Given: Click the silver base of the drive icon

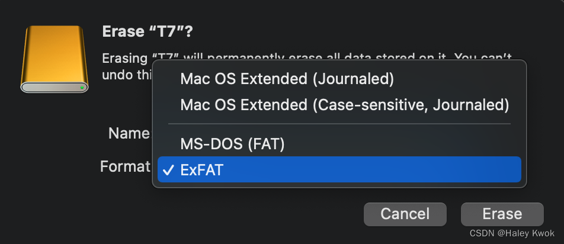Looking at the screenshot, I should pyautogui.click(x=55, y=87).
